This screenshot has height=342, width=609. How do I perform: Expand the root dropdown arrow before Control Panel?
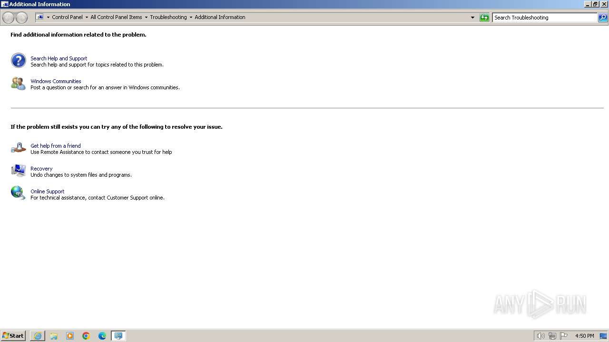coord(48,17)
